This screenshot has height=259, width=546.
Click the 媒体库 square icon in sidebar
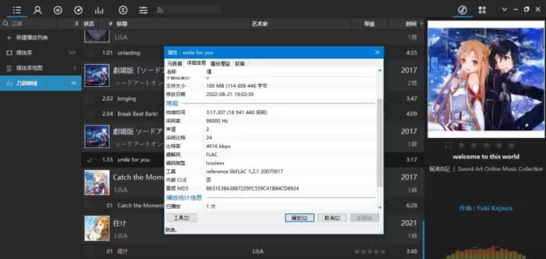(9, 53)
